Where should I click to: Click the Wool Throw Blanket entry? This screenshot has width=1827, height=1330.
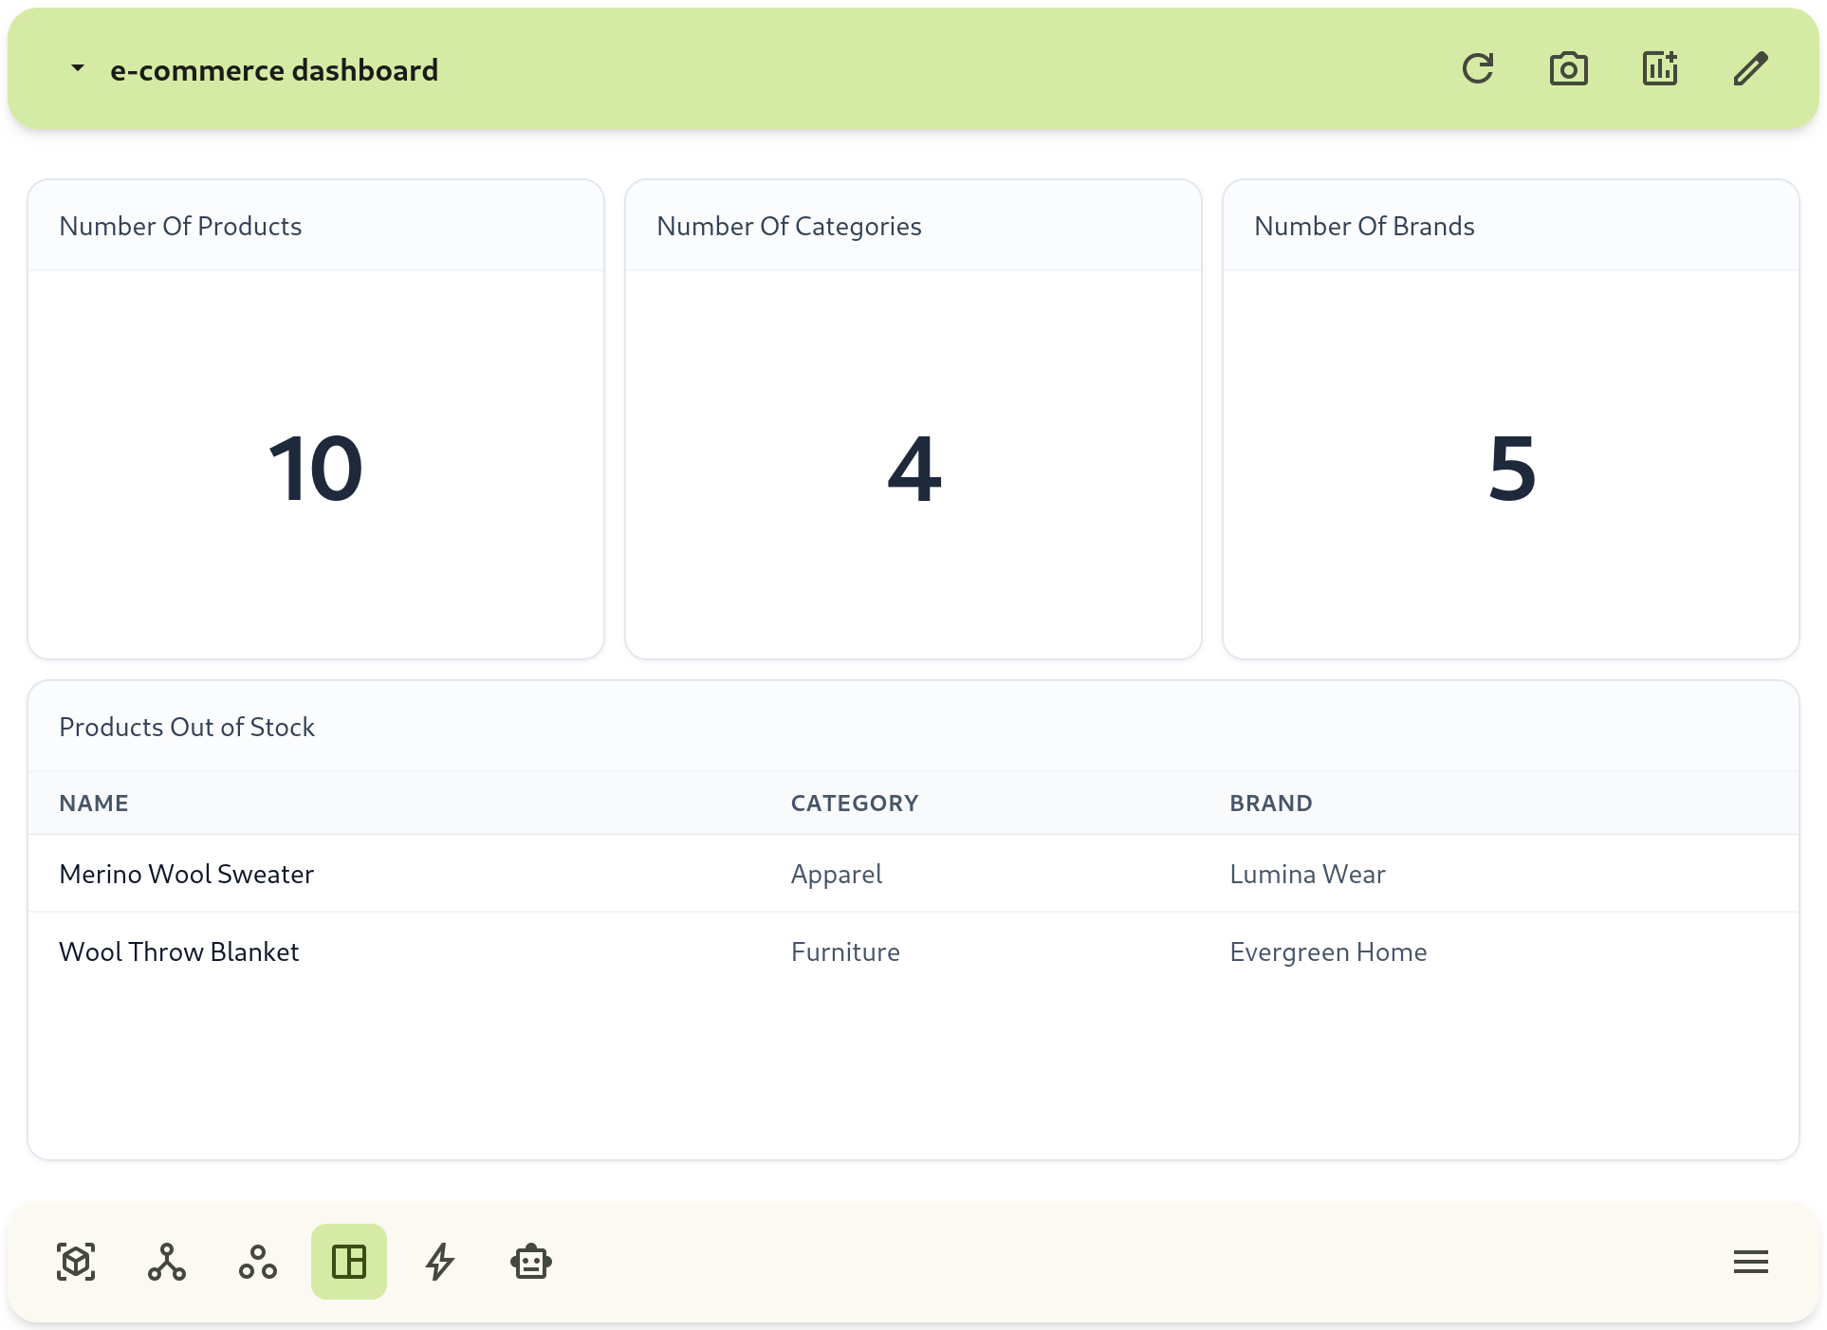179,951
